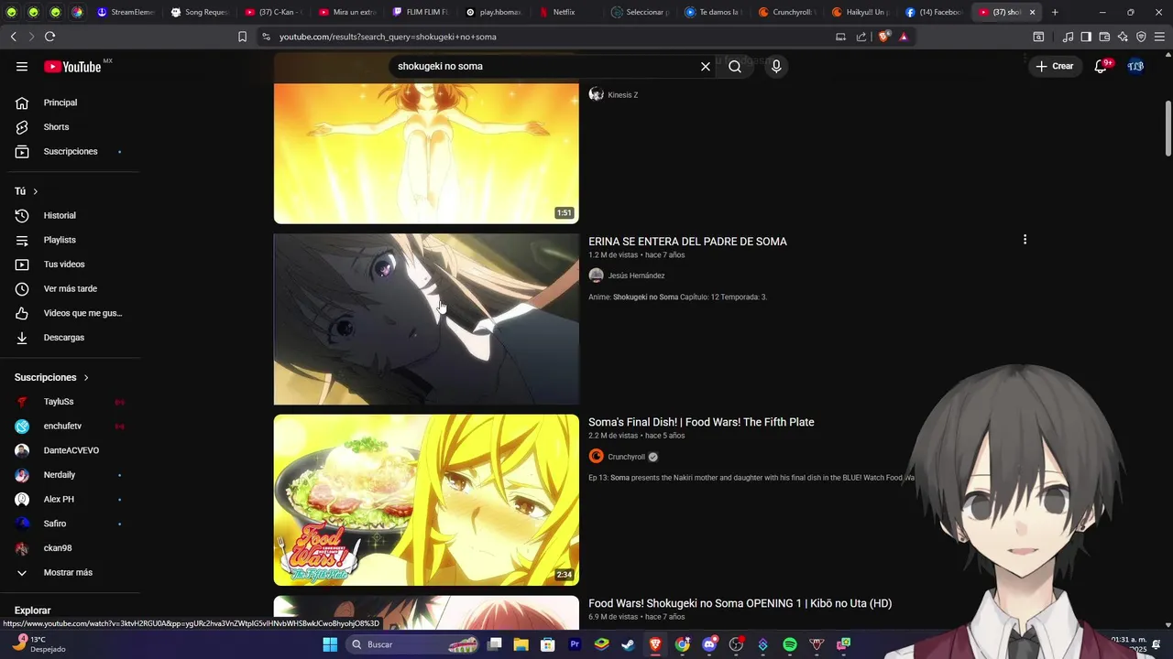Play the Soma's Final Dish thumbnail
Image resolution: width=1173 pixels, height=659 pixels.
[426, 500]
